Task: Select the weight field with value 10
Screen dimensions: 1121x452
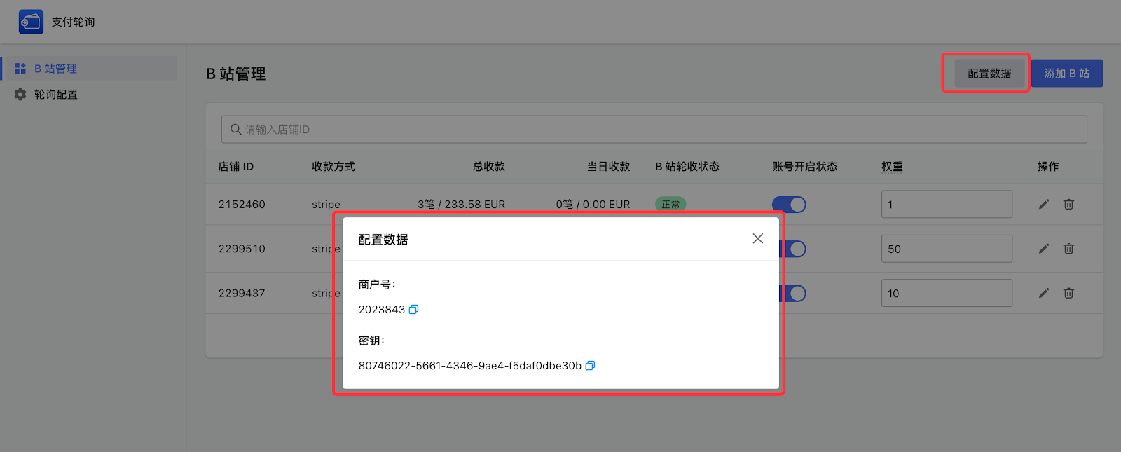Action: click(x=946, y=293)
